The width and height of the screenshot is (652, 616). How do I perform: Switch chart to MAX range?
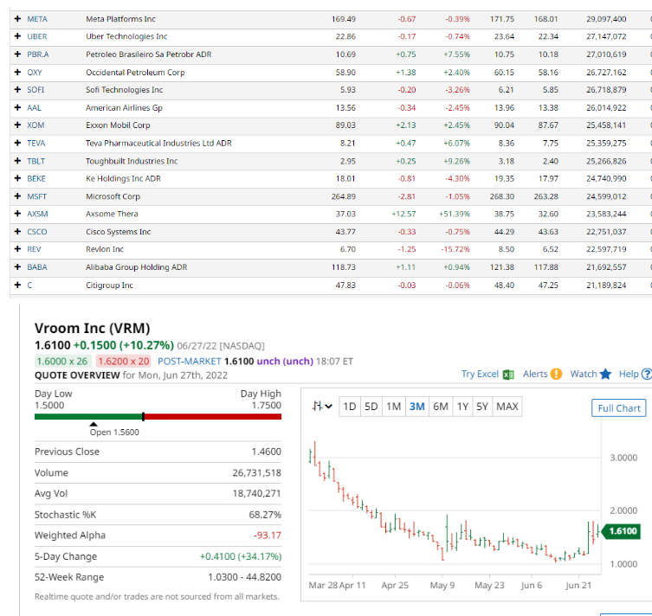[x=507, y=407]
